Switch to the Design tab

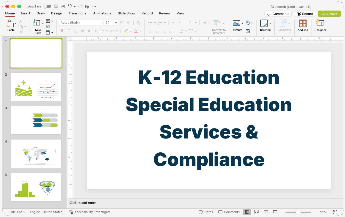click(57, 13)
